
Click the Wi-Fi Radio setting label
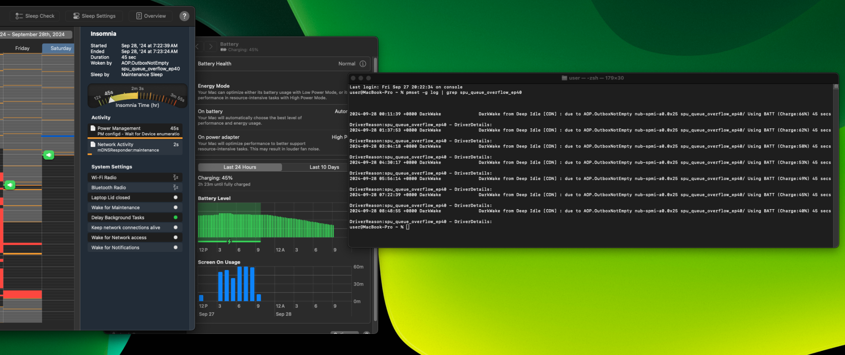point(104,177)
